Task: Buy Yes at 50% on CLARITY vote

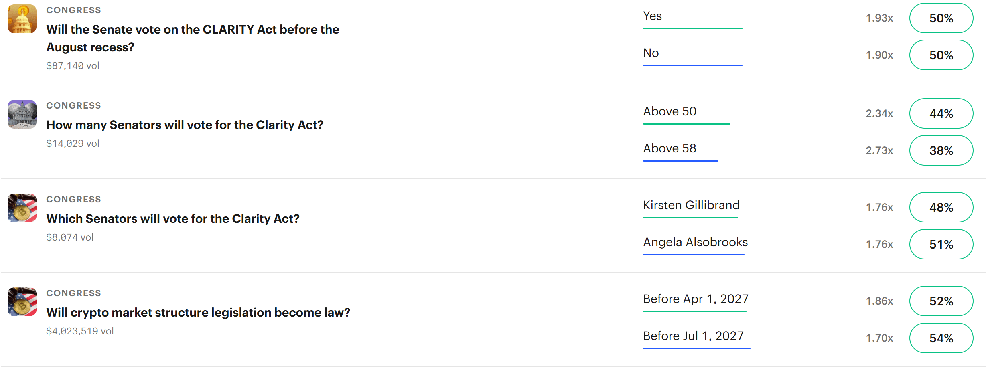Action: (941, 18)
